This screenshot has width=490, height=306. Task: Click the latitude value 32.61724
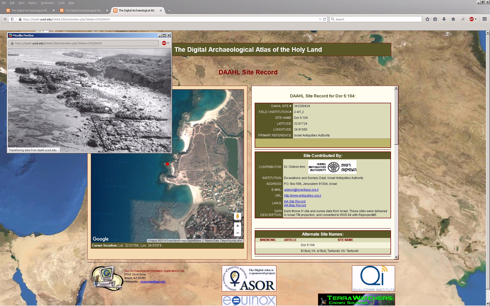click(301, 124)
